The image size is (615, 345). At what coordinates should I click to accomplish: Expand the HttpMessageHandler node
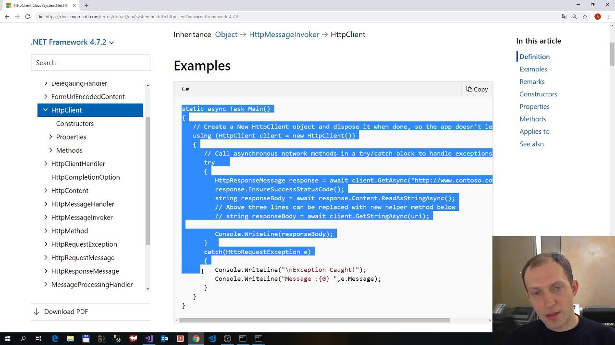click(x=46, y=204)
